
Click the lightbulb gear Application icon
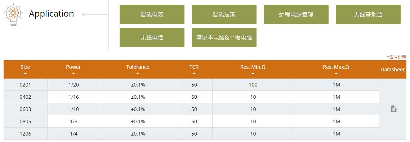(x=13, y=14)
